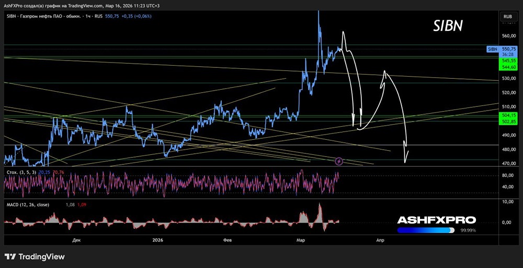Click the MACD value 1,09 in red
Viewport: 523px width, 268px height.
tap(82, 205)
